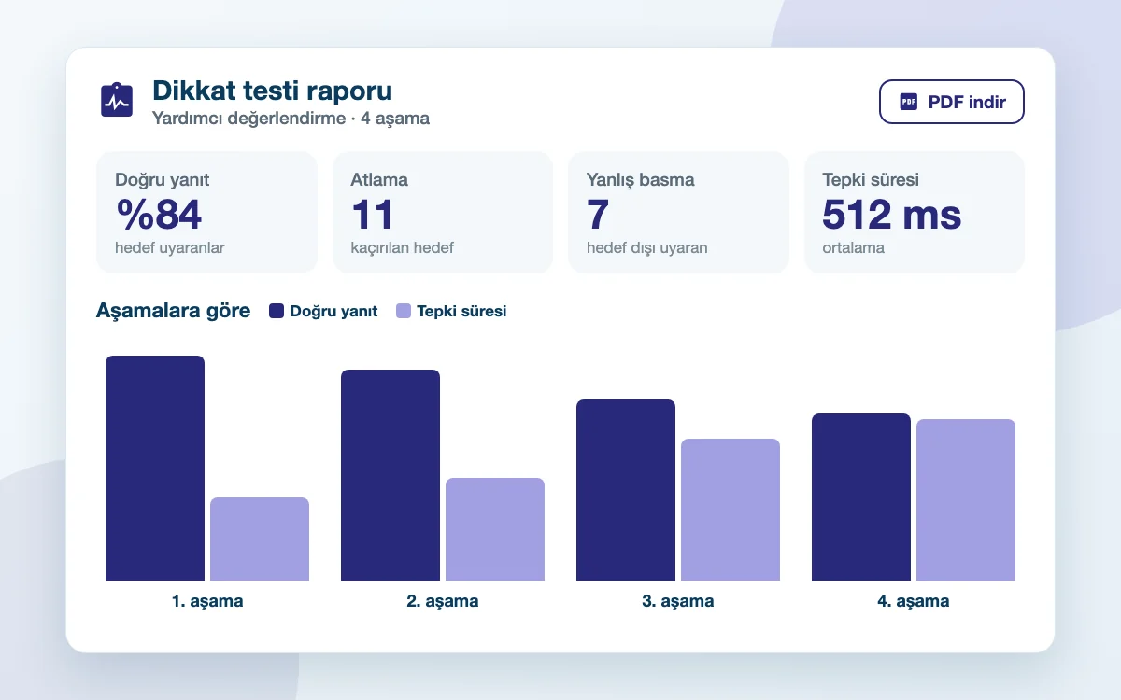Click the light bar for 4. aşama
This screenshot has width=1121, height=700.
point(966,499)
